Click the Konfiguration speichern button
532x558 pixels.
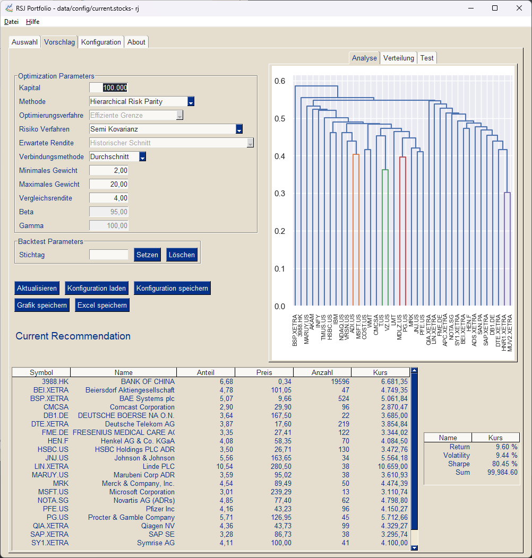pyautogui.click(x=172, y=288)
